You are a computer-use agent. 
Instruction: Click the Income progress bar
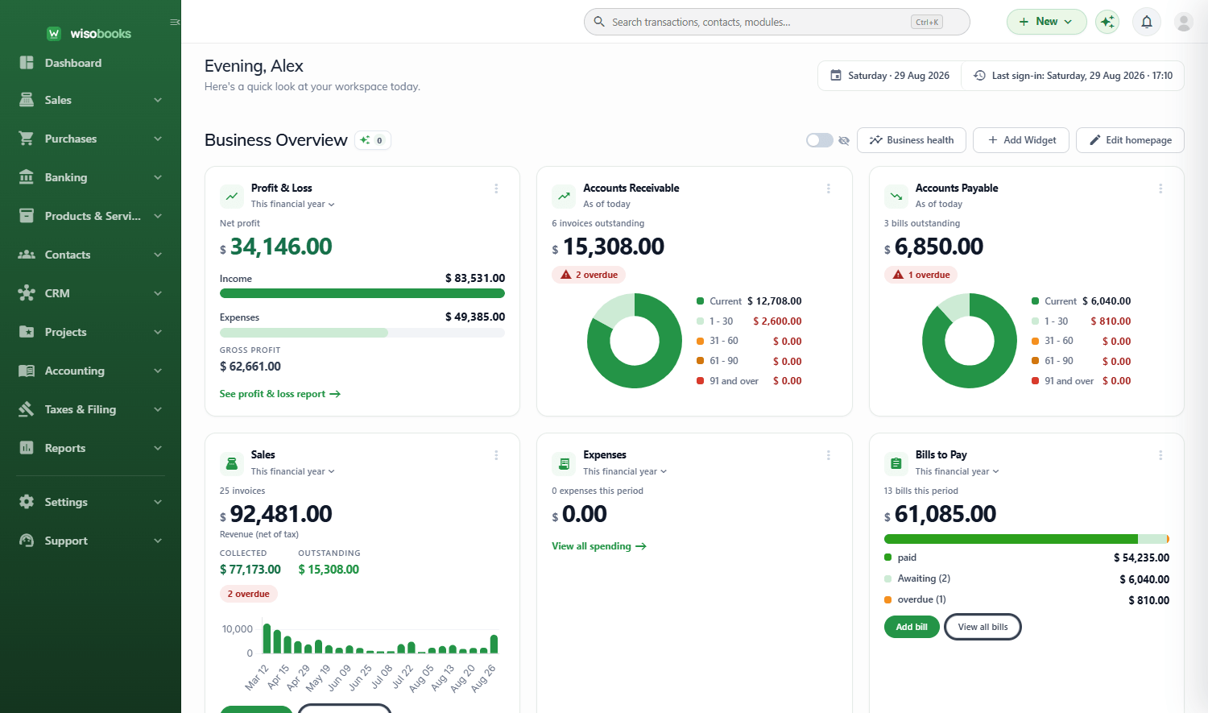click(362, 293)
